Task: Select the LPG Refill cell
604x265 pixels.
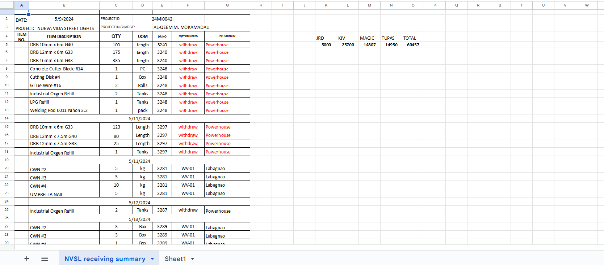Action: (x=64, y=102)
